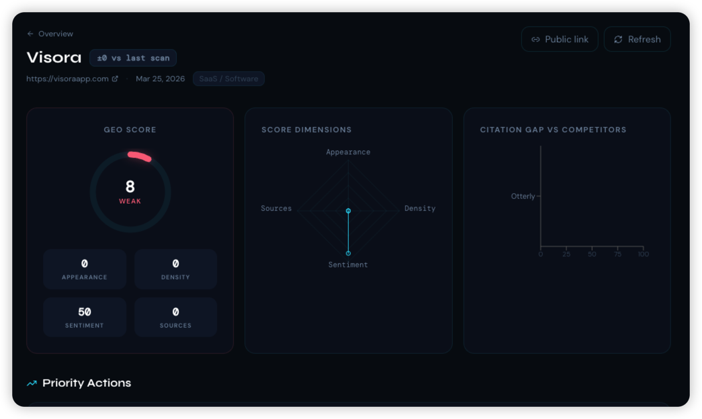Image resolution: width=702 pixels, height=419 pixels.
Task: Select the Sources score tile
Action: tap(175, 318)
